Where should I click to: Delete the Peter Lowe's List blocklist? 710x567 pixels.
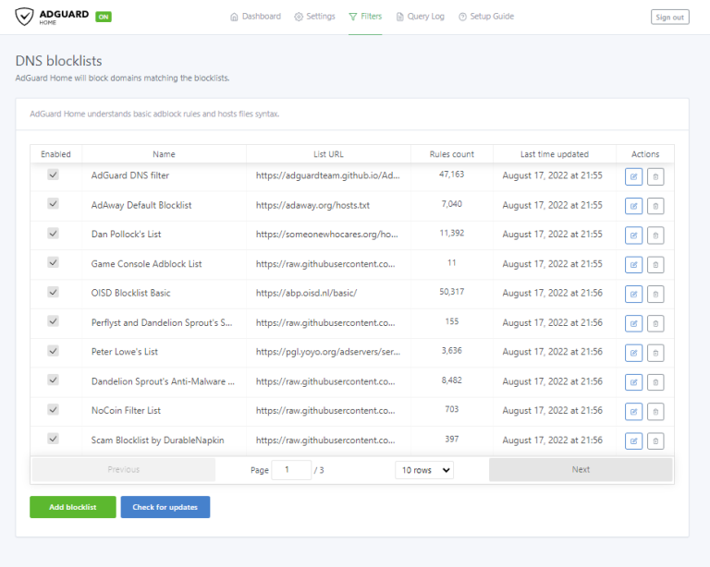[655, 353]
